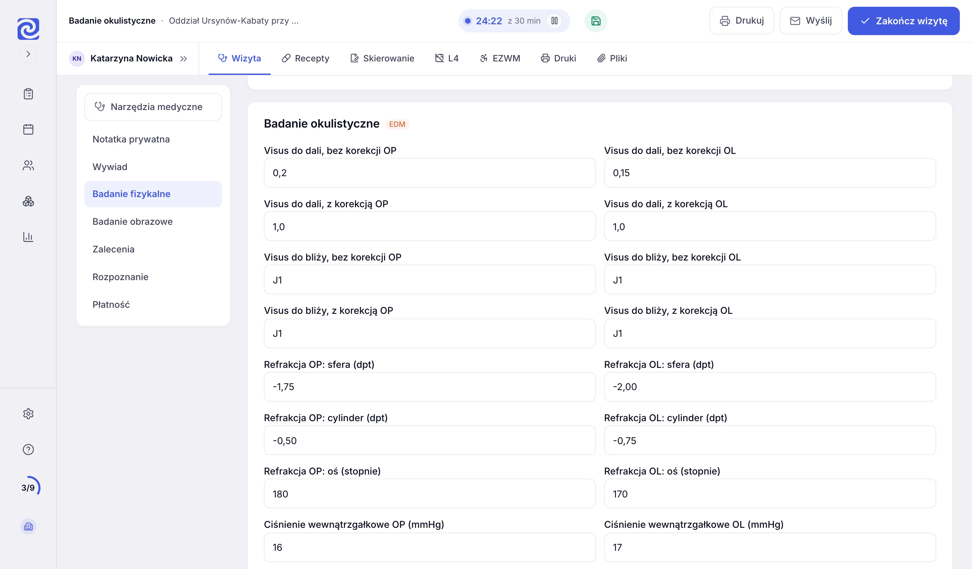
Task: Click the green save icon
Action: (596, 21)
